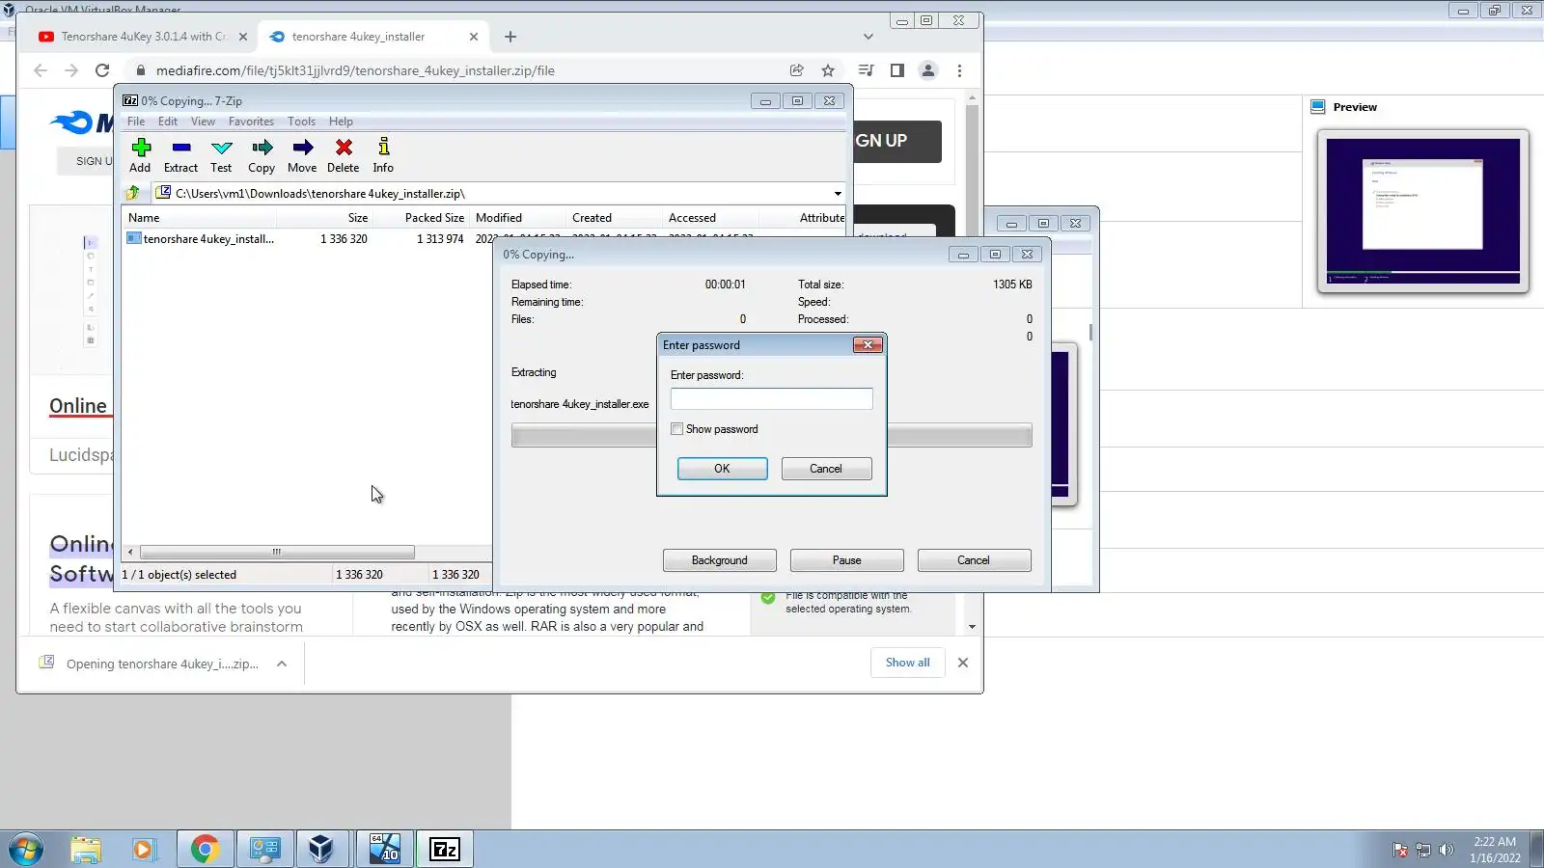
Task: Cancel the Enter password dialog
Action: click(826, 469)
